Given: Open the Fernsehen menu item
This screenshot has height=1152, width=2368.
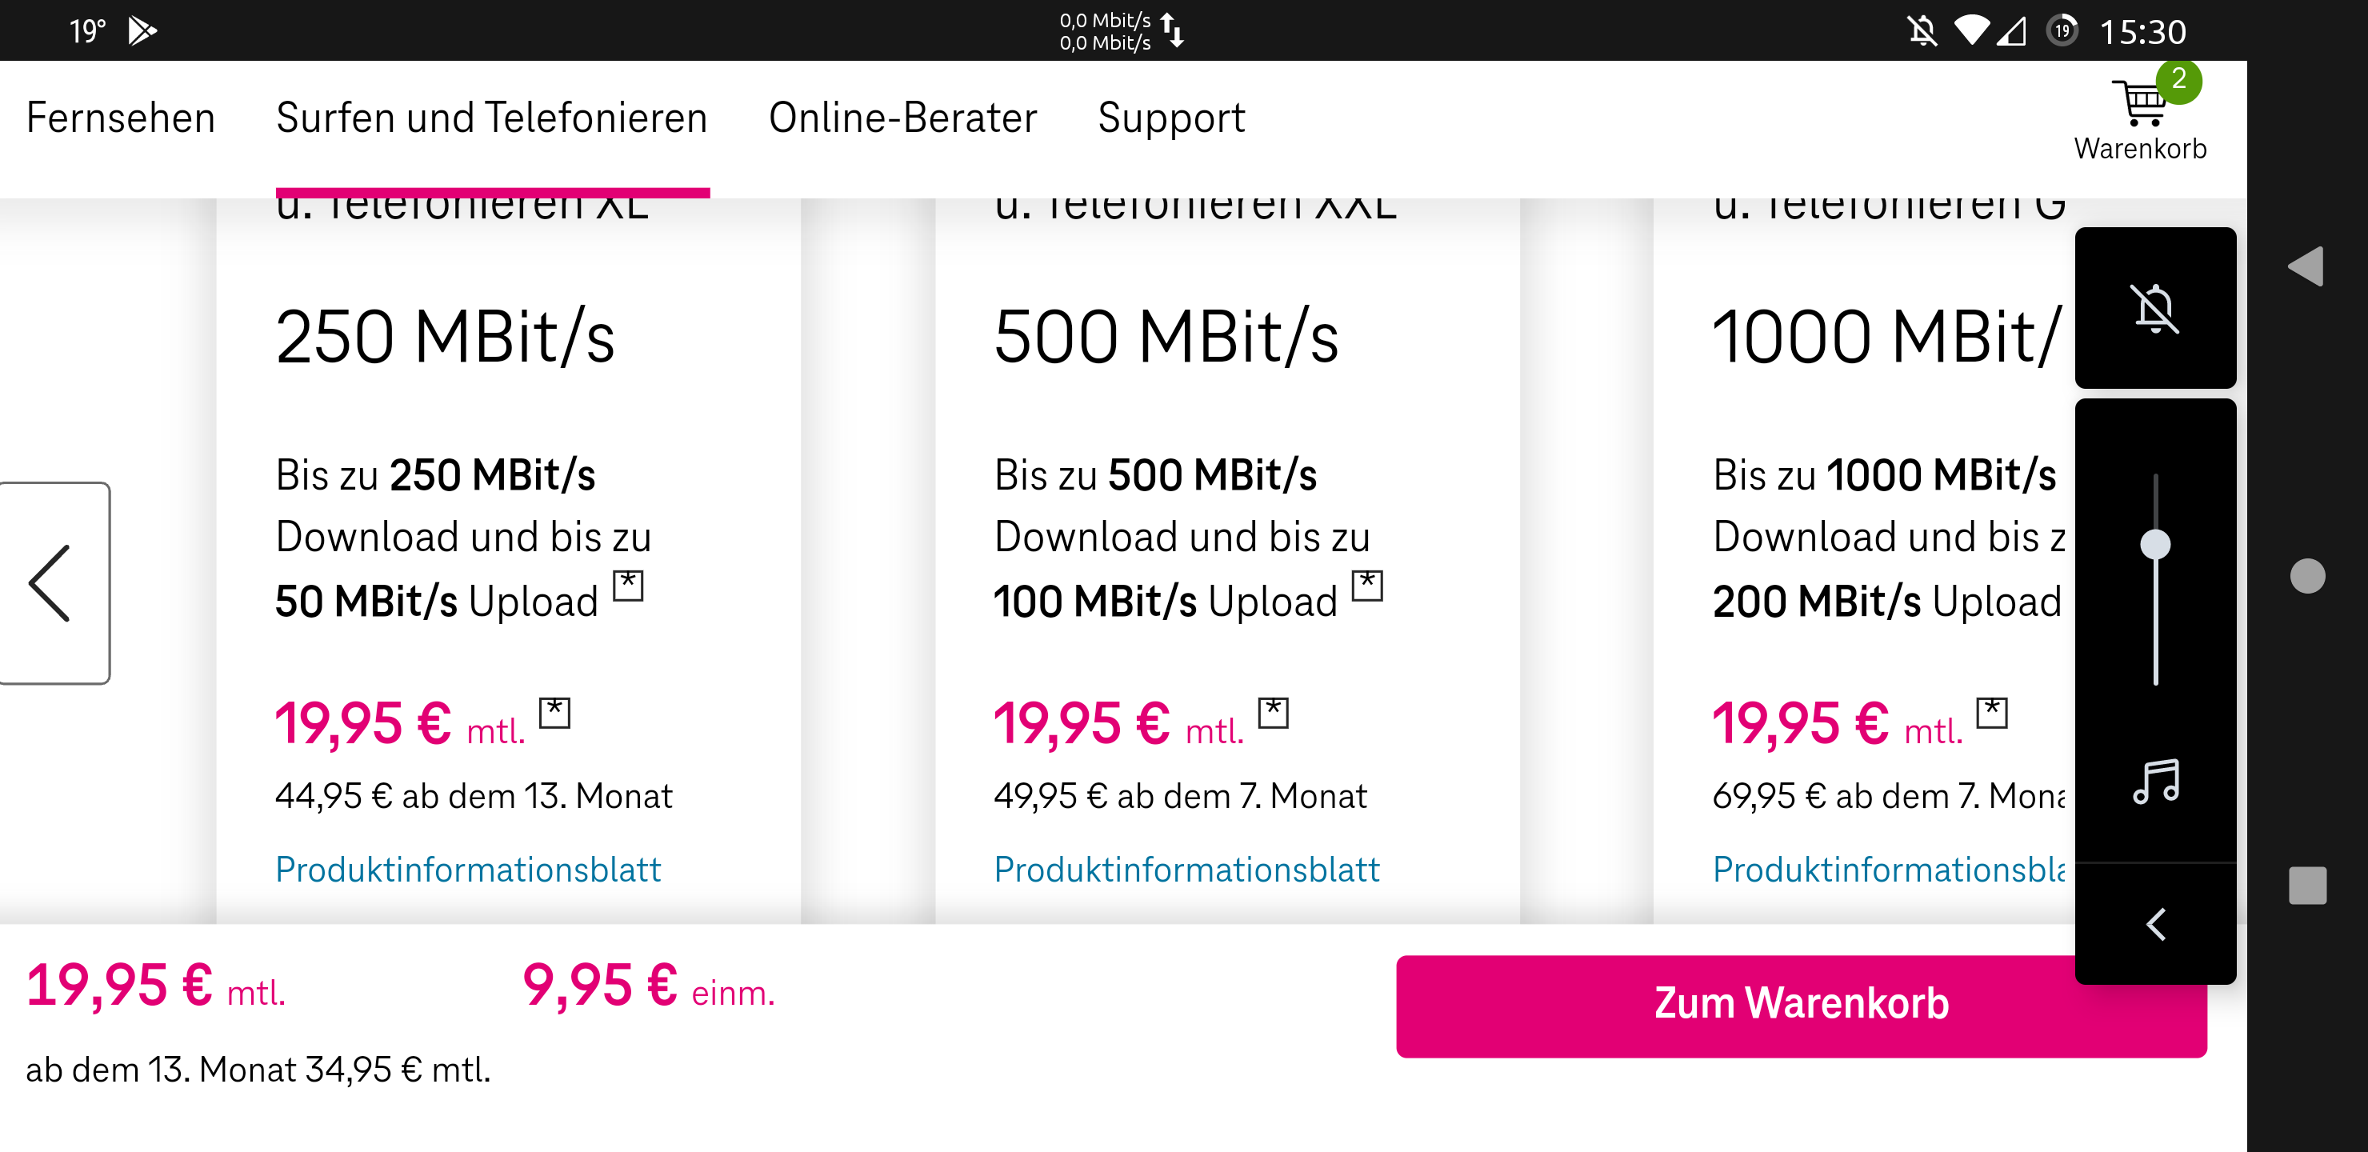Looking at the screenshot, I should (121, 118).
